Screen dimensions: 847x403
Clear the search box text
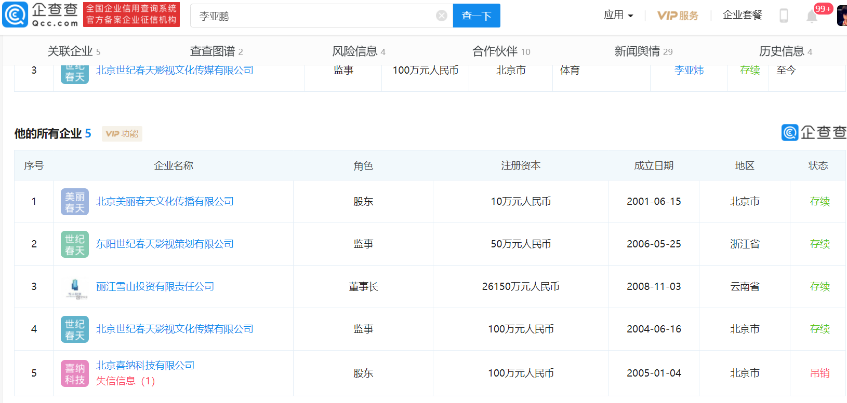[x=441, y=16]
